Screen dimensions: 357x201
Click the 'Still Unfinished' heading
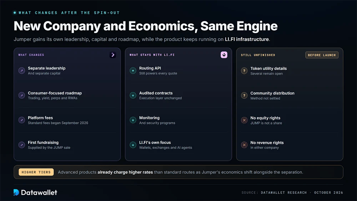pos(258,55)
